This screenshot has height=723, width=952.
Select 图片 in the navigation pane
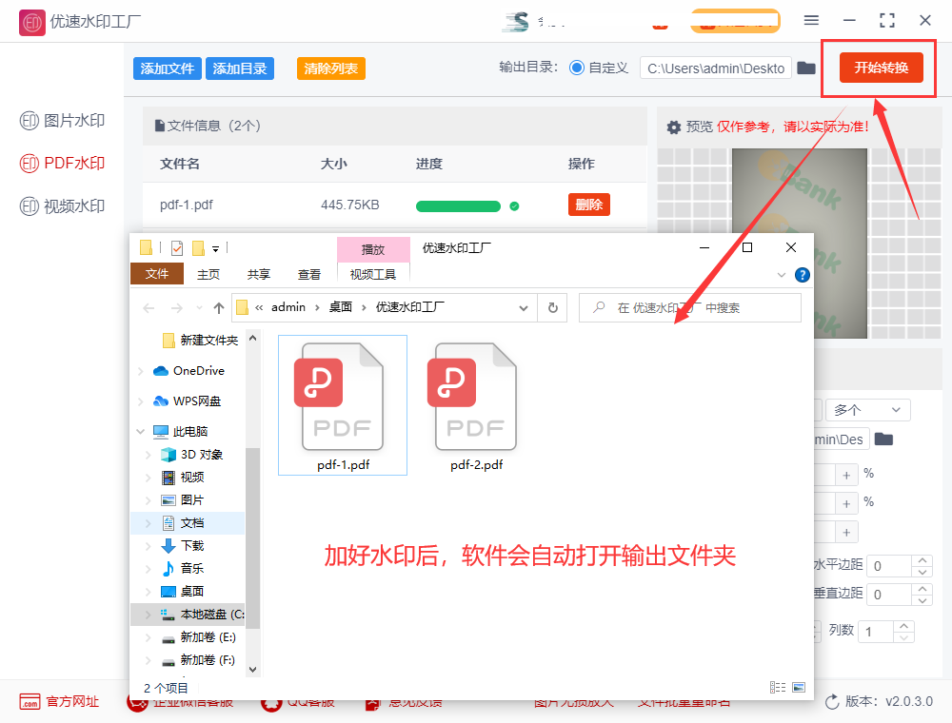pos(183,500)
